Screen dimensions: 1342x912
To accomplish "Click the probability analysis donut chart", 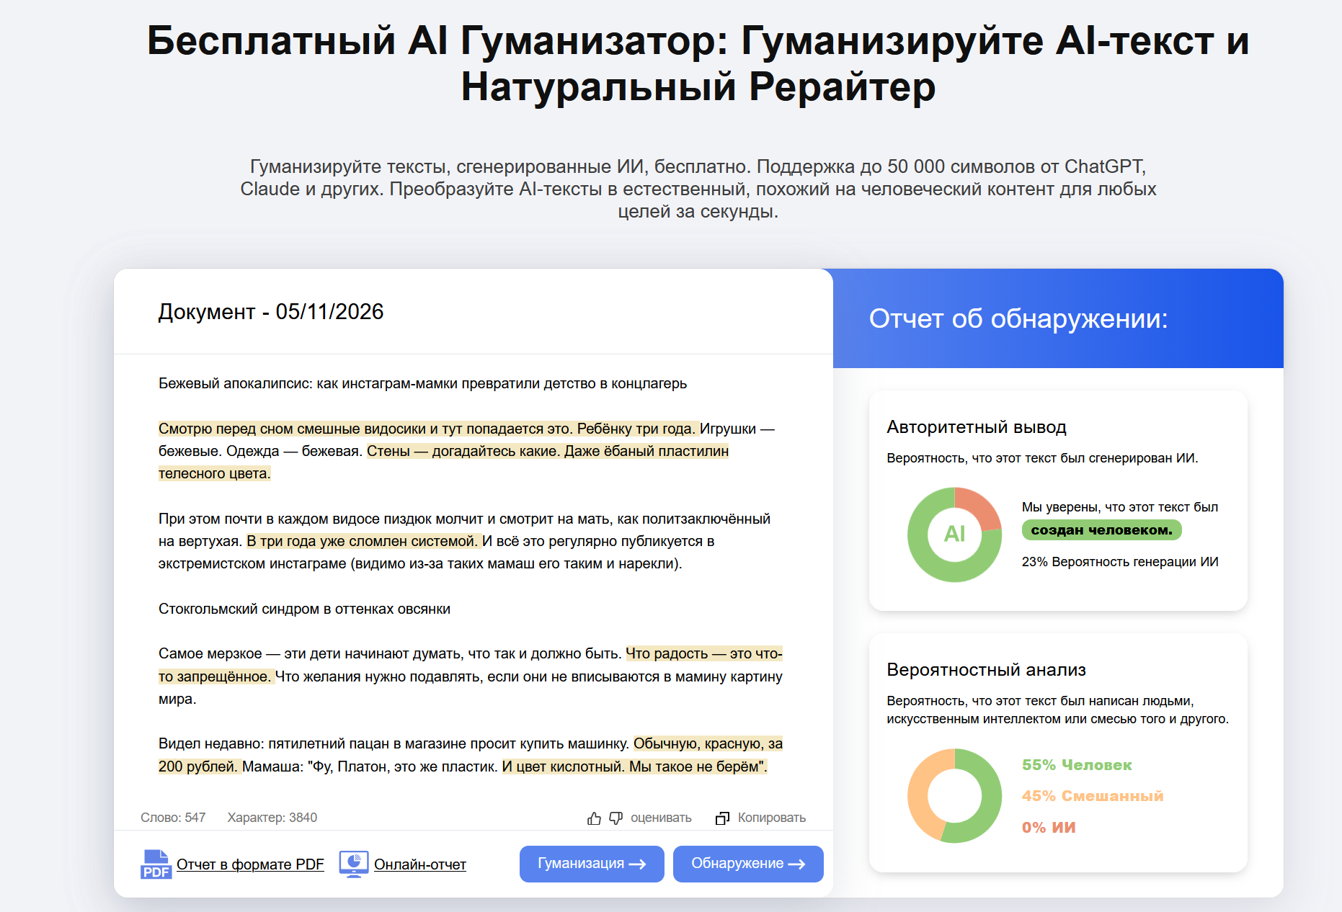I will [x=954, y=795].
